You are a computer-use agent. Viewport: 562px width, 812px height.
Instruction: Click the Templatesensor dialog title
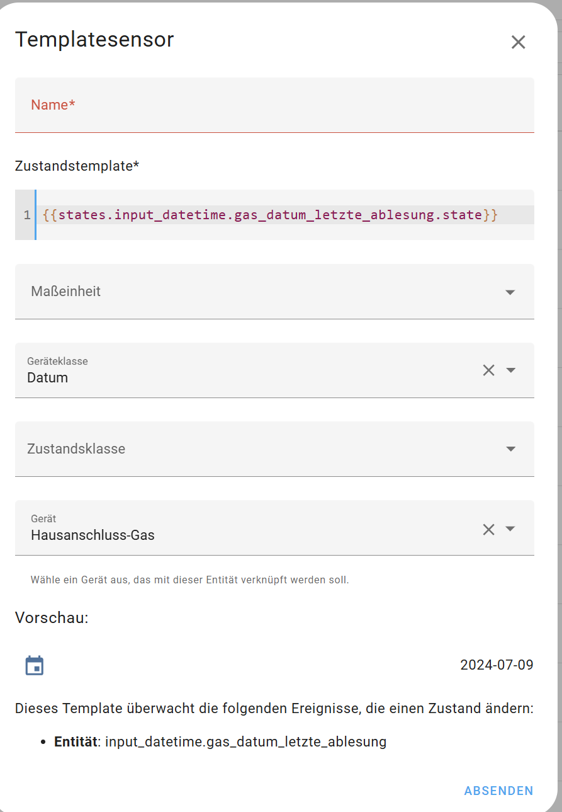click(94, 39)
